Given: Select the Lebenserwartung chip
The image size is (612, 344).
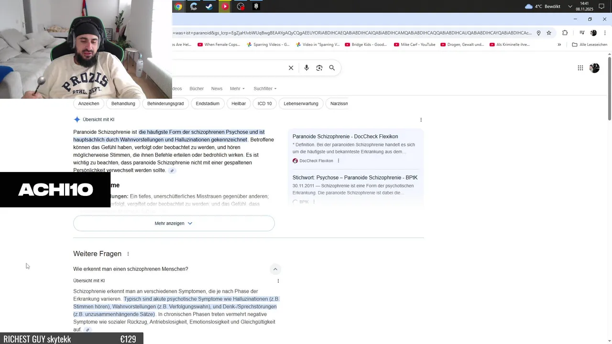Looking at the screenshot, I should 301,103.
